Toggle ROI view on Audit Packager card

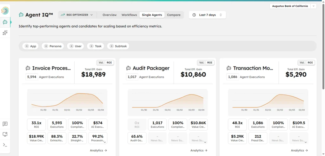click(x=210, y=62)
